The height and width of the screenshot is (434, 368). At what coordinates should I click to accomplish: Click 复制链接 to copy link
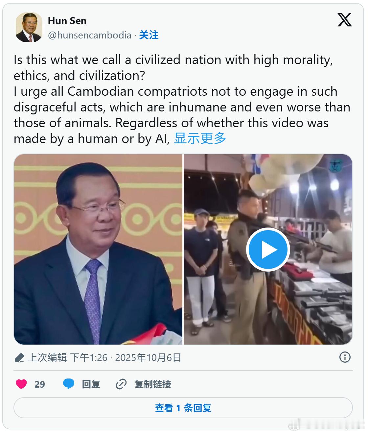tap(153, 384)
